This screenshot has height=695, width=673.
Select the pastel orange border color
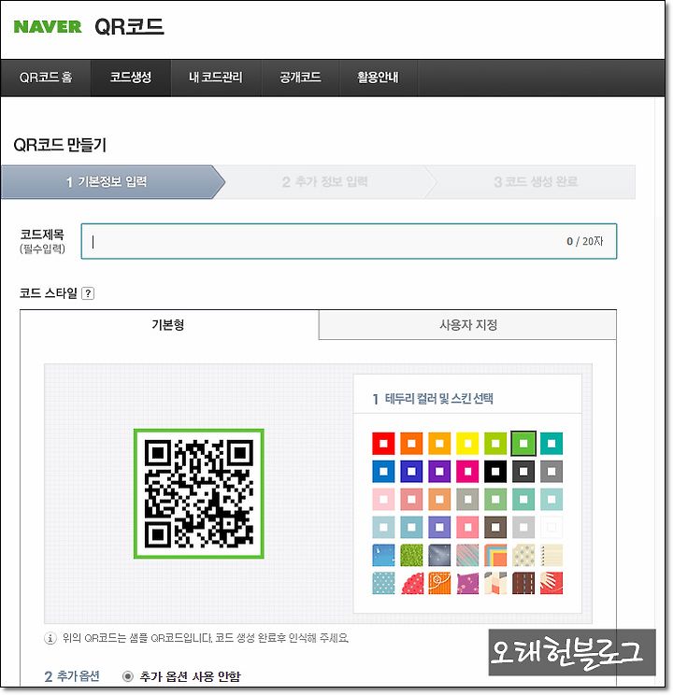[439, 499]
